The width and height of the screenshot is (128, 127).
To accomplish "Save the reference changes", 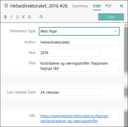I will 111,17.
